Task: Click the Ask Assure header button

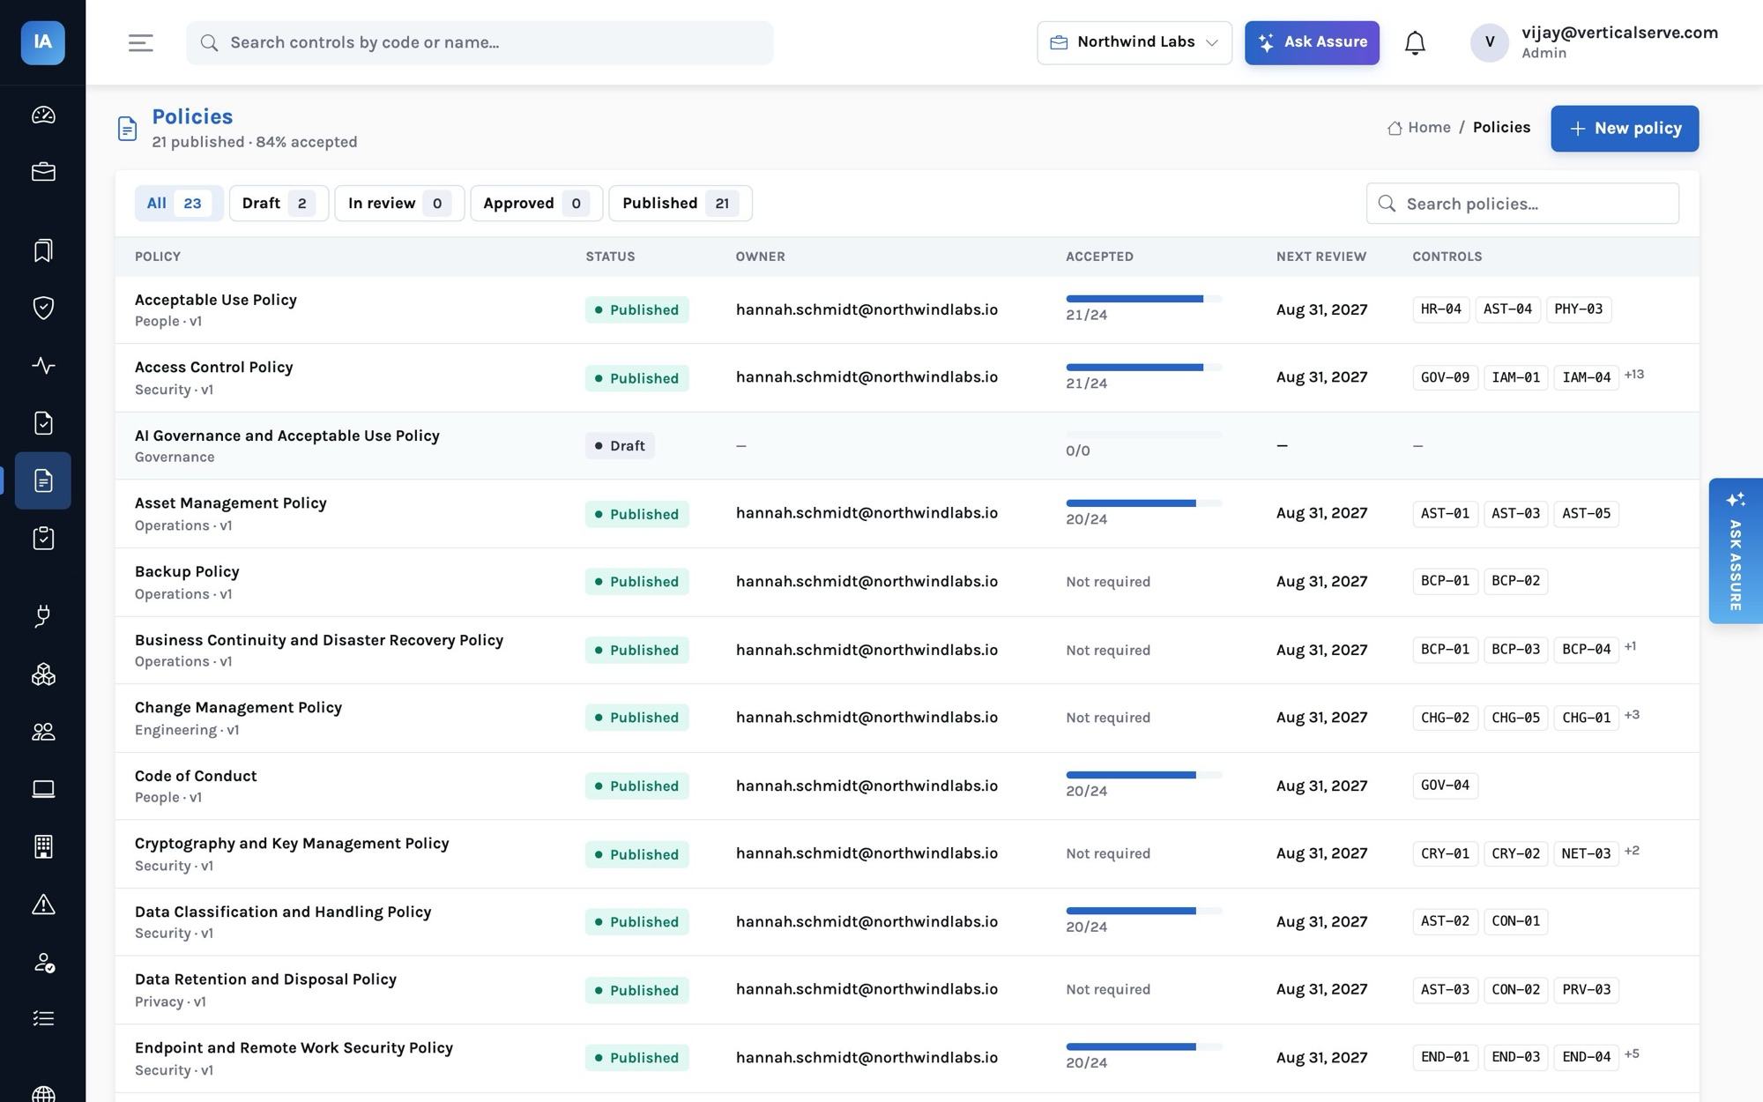Action: click(1312, 42)
